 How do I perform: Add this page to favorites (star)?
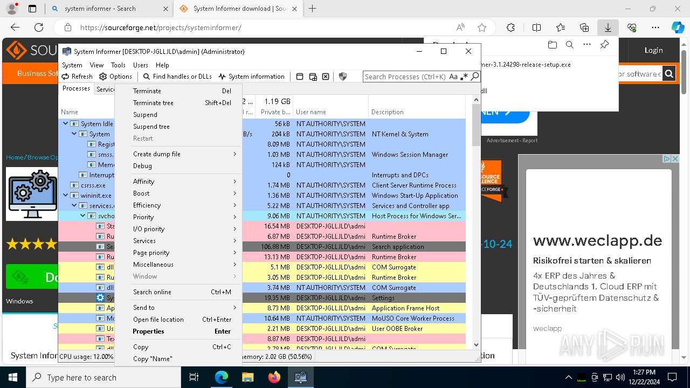click(482, 27)
